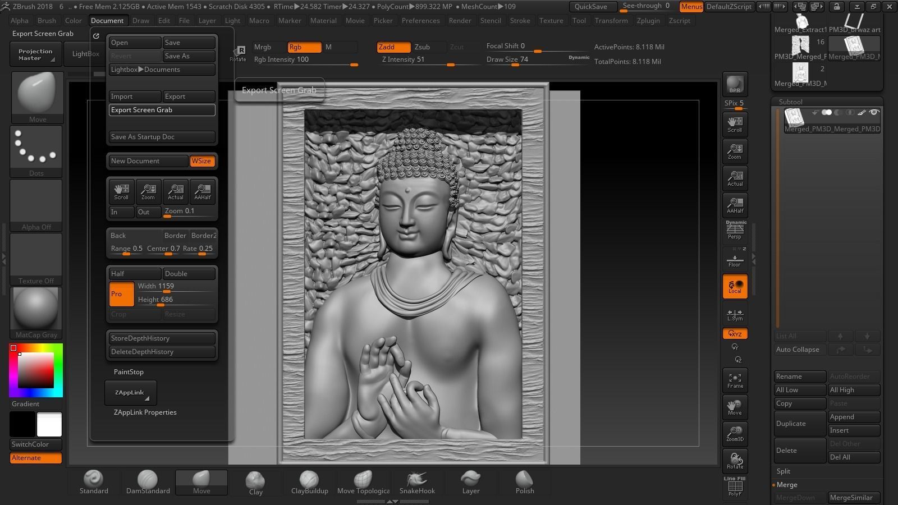
Task: Toggle the Local transformations button
Action: click(735, 287)
